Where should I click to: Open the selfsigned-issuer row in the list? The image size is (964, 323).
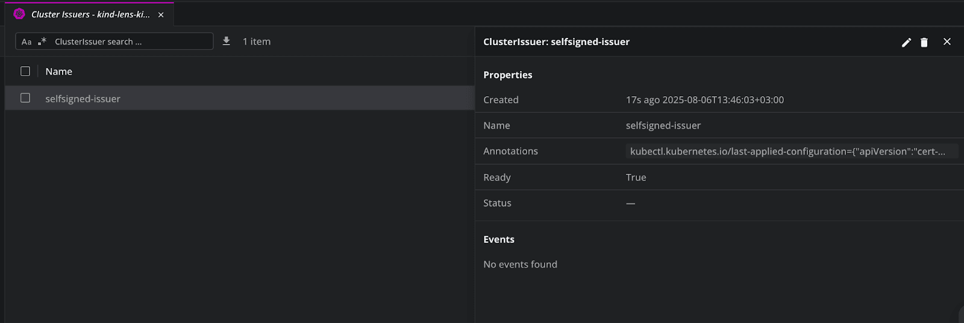pos(83,99)
